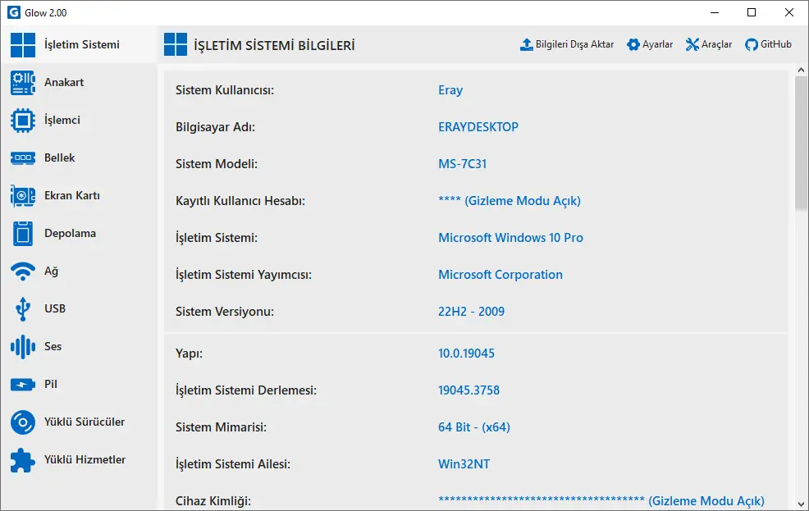Click the İşletim Sistemi Derlemesi label
The height and width of the screenshot is (511, 809).
click(x=246, y=390)
